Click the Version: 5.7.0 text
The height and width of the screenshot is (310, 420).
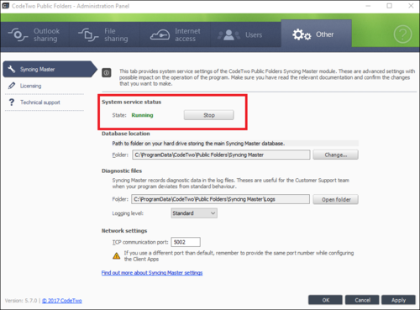[21, 301]
